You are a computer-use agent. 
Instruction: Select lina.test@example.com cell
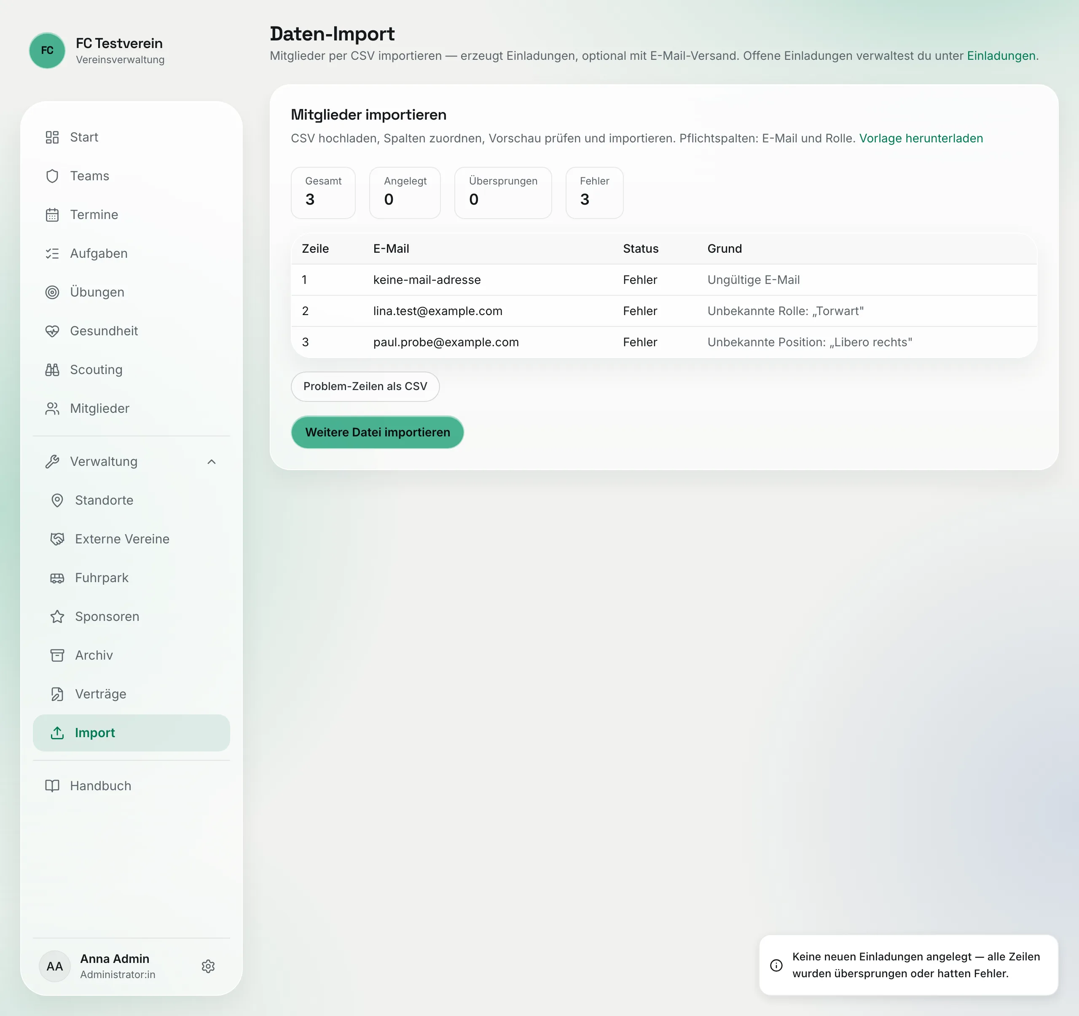click(x=438, y=311)
